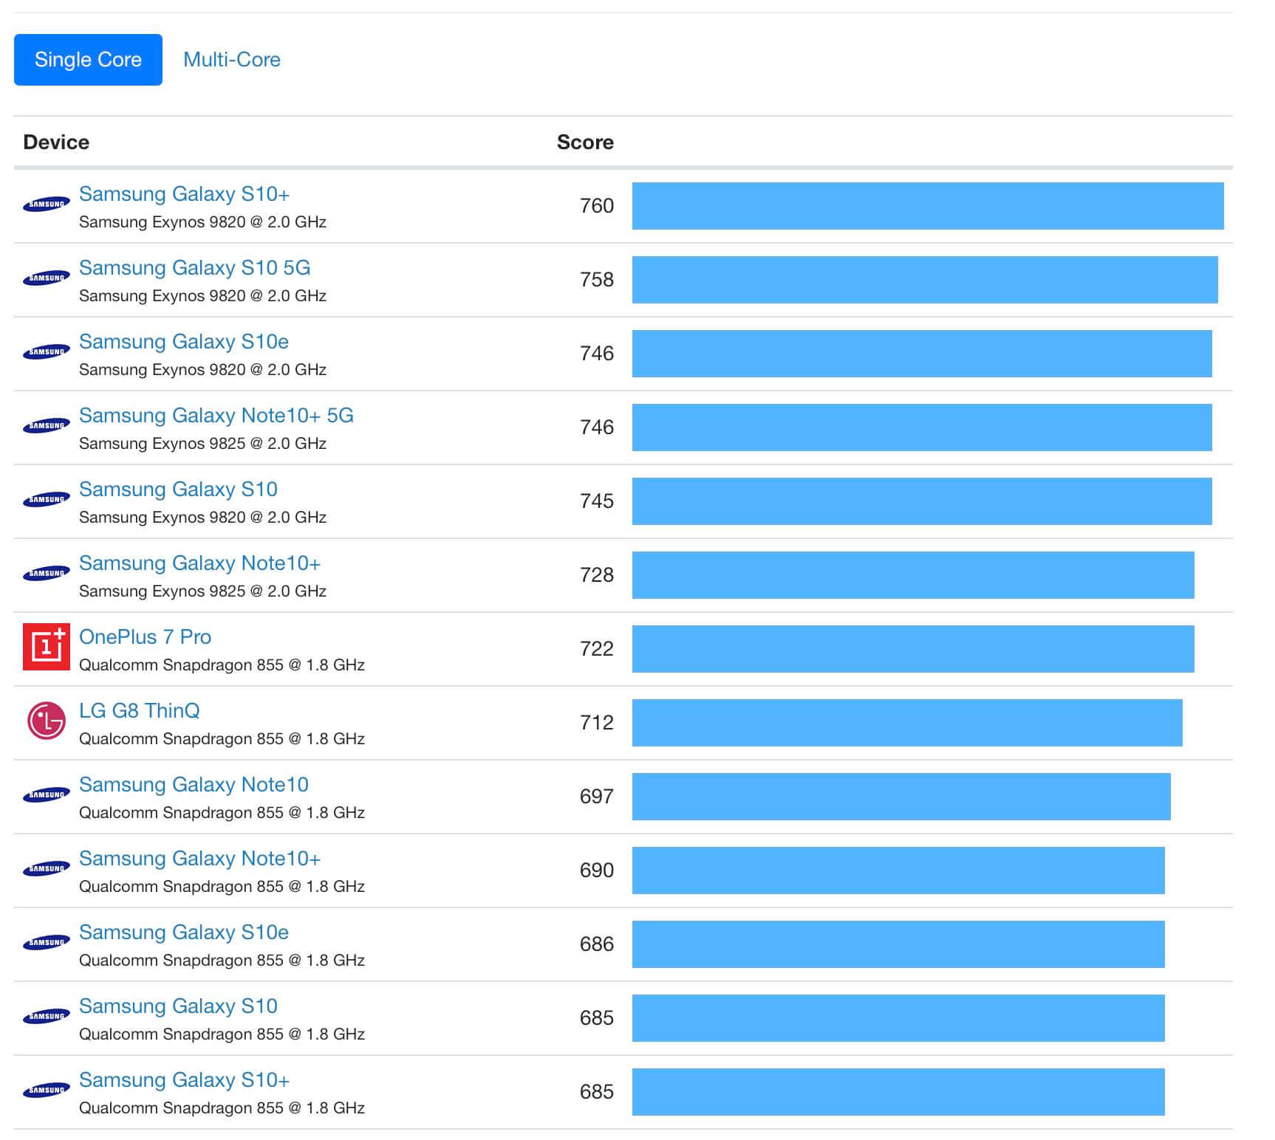Select the Single Core tab
Viewport: 1275px width, 1140px height.
[x=88, y=60]
